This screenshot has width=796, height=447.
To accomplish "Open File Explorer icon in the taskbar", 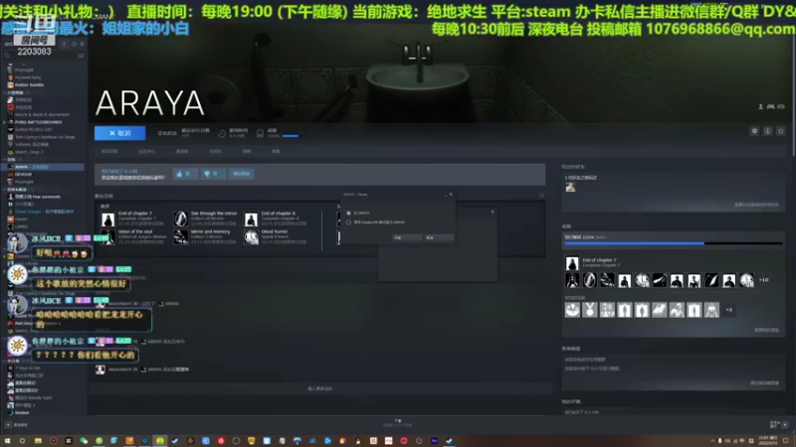I will [x=38, y=441].
